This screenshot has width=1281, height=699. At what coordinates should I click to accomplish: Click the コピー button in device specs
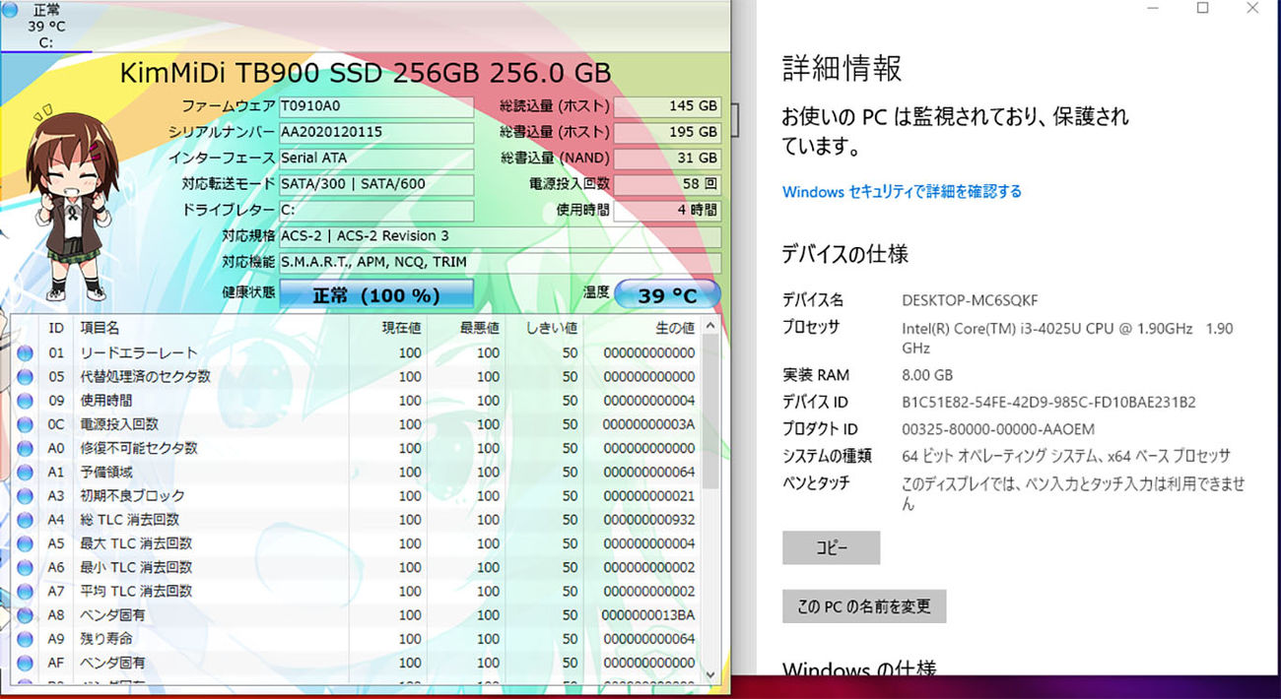831,548
